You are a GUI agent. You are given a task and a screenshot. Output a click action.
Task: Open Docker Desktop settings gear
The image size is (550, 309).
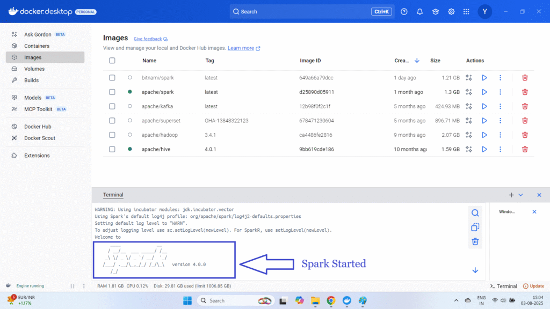[x=451, y=12]
